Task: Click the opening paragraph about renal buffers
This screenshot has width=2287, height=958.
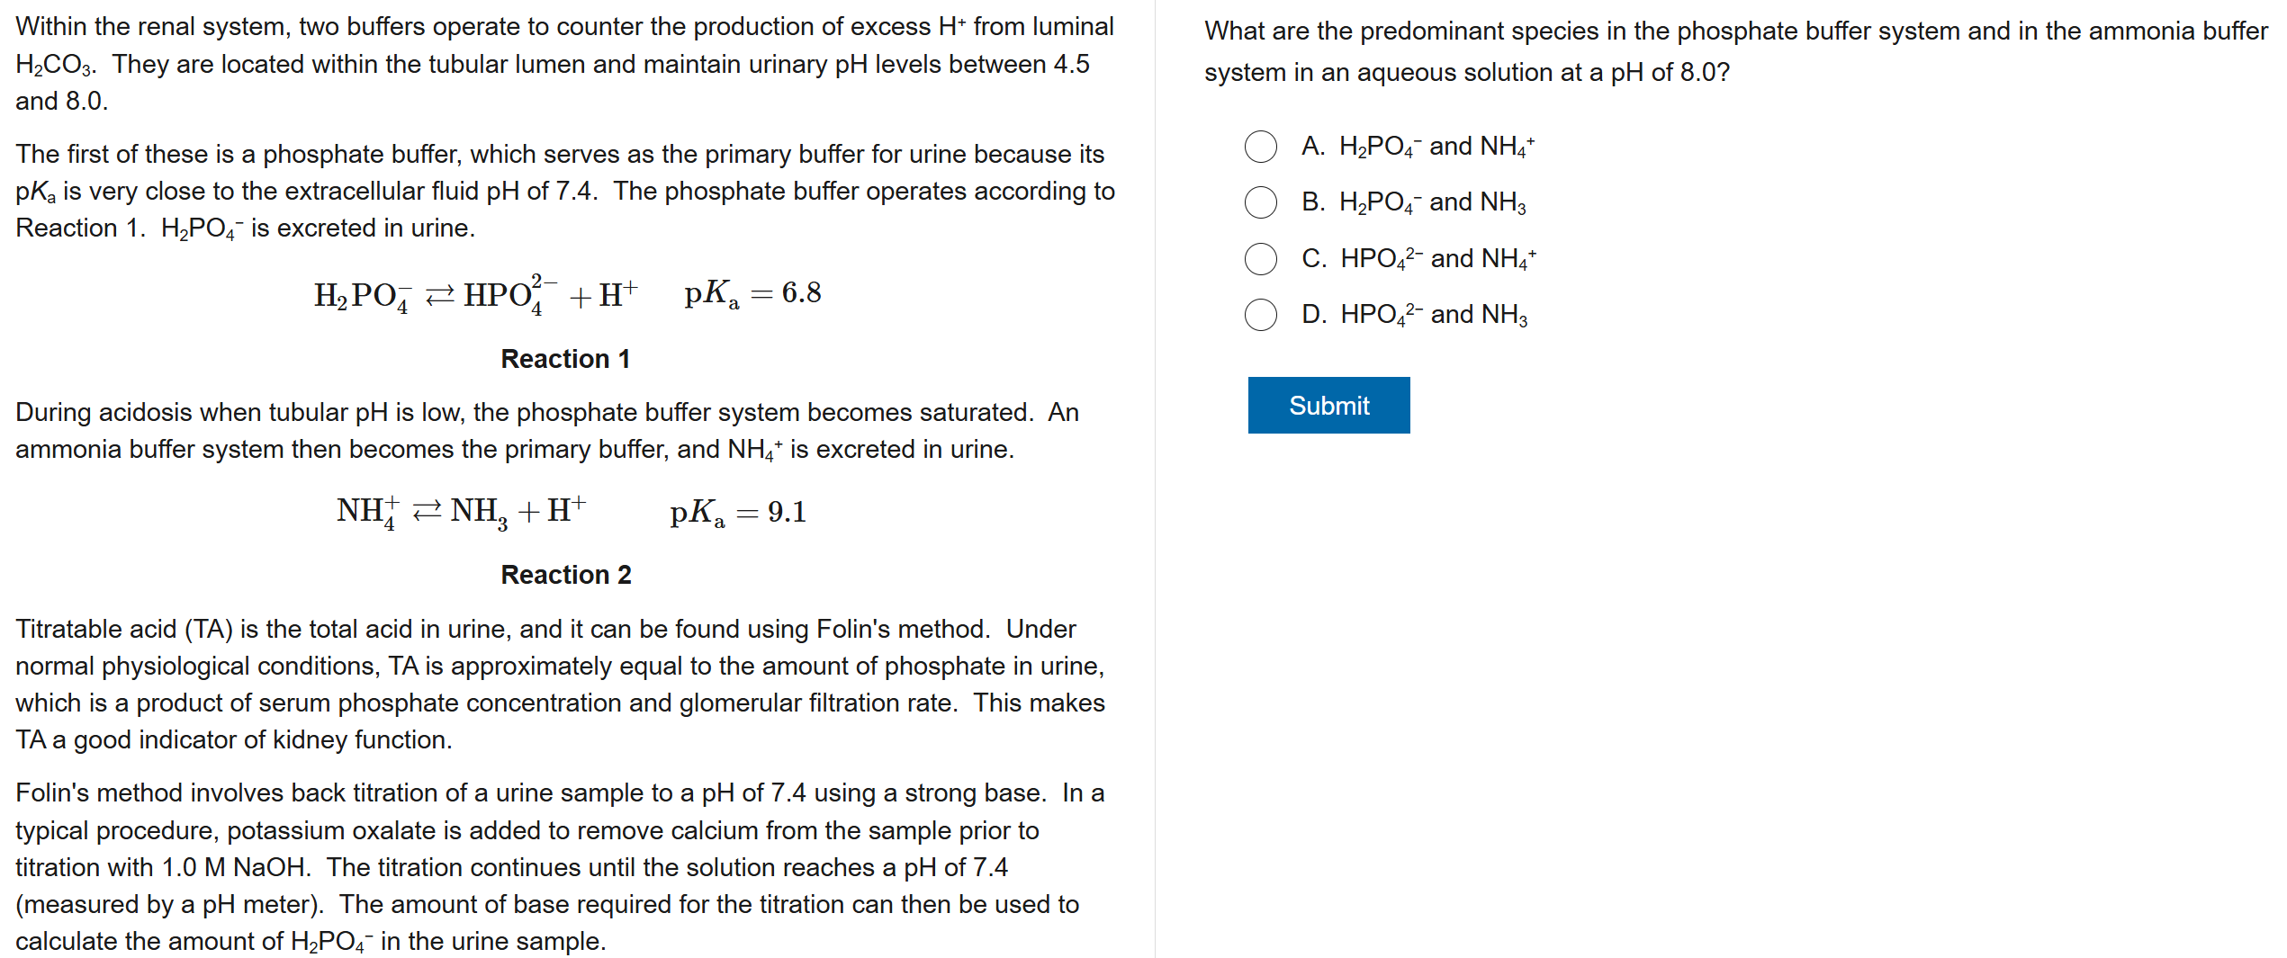Action: click(x=564, y=64)
